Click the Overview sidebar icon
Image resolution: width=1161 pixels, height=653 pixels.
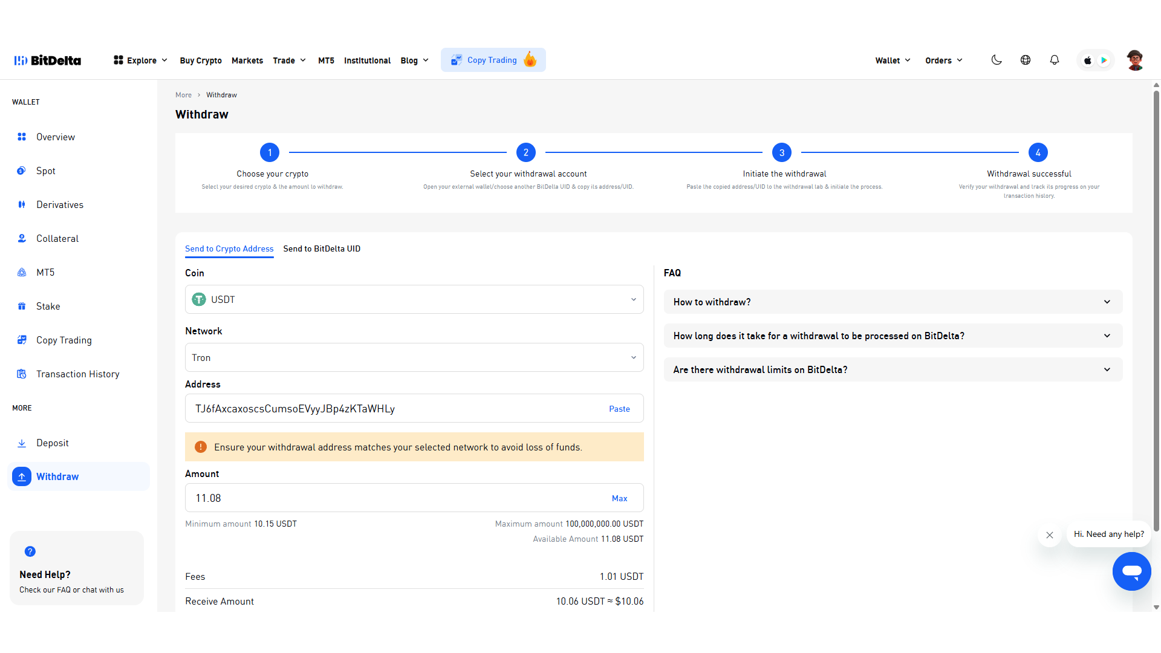(x=22, y=137)
